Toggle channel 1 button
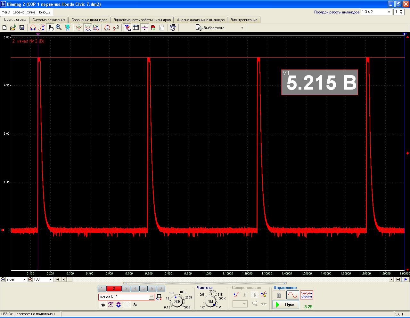The height and width of the screenshot is (318, 410). pyautogui.click(x=102, y=289)
